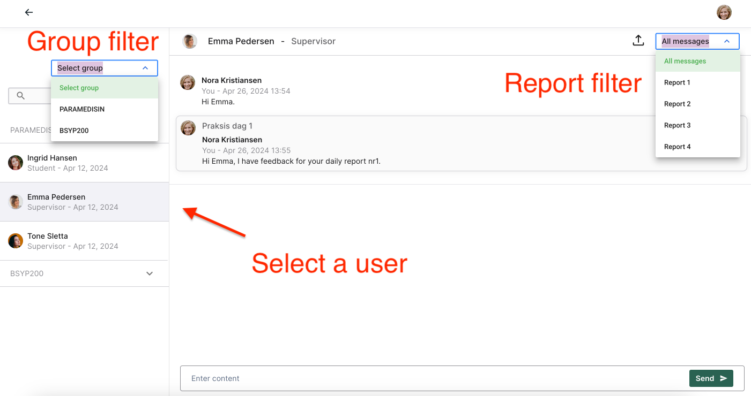Screen dimensions: 751x396
Task: Click the export upload icon
Action: (x=638, y=41)
